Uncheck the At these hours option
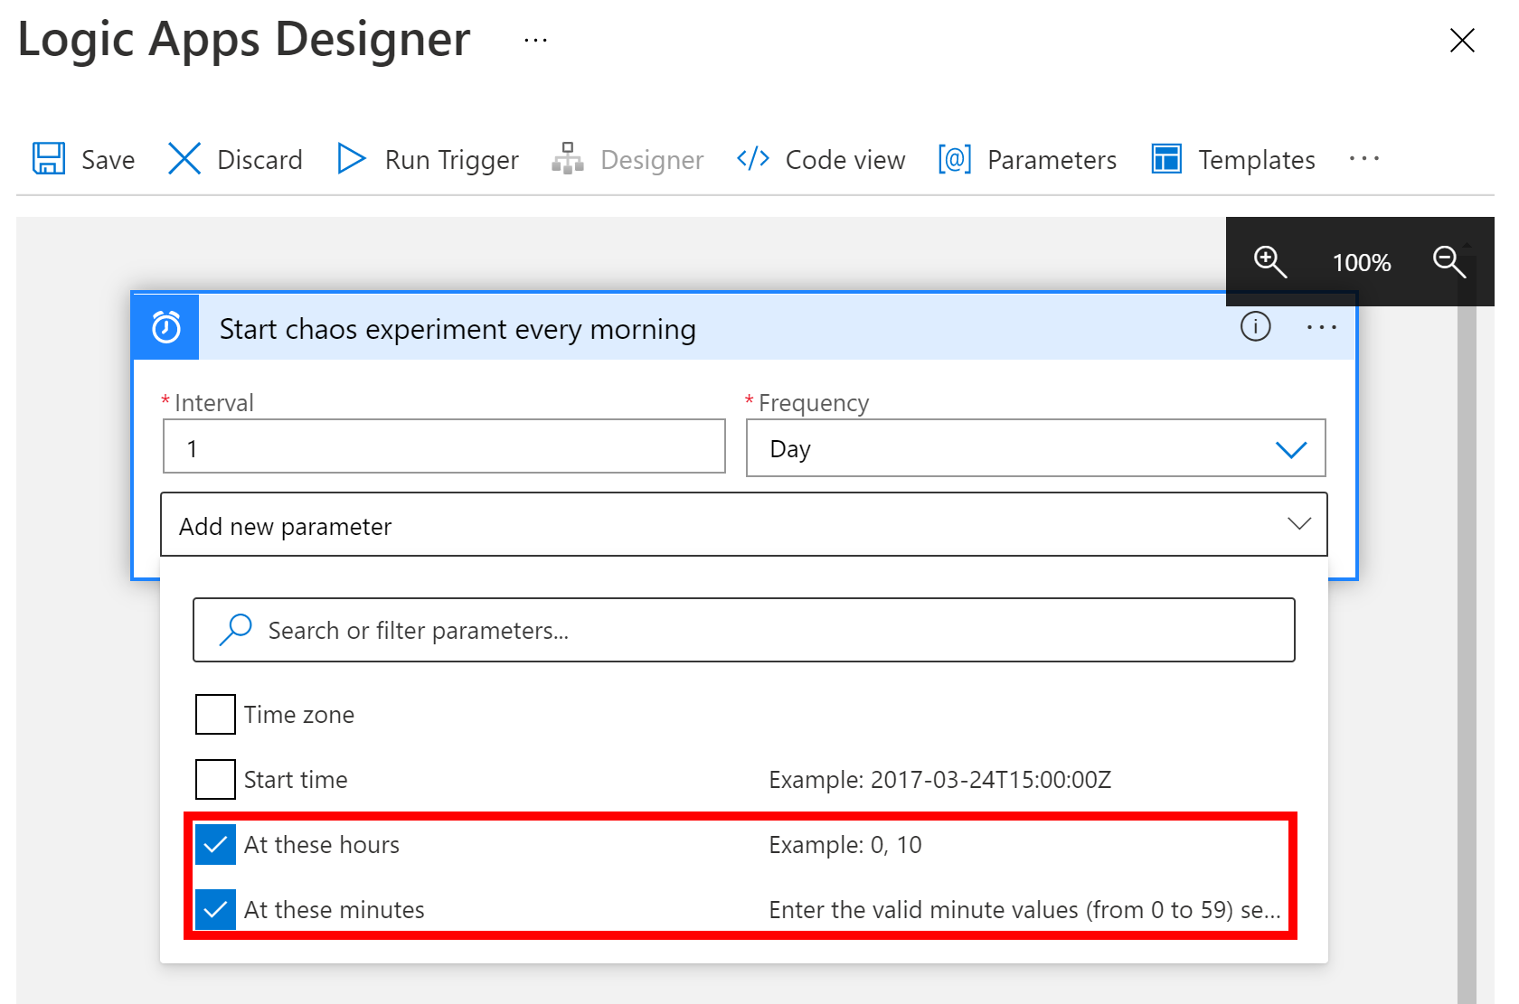Image resolution: width=1519 pixels, height=1004 pixels. pos(214,845)
